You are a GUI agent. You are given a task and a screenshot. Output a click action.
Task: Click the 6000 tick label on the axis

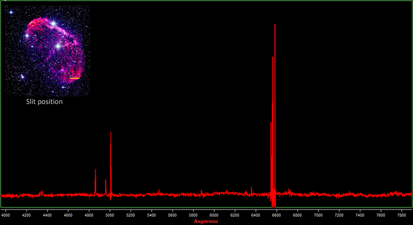point(214,214)
